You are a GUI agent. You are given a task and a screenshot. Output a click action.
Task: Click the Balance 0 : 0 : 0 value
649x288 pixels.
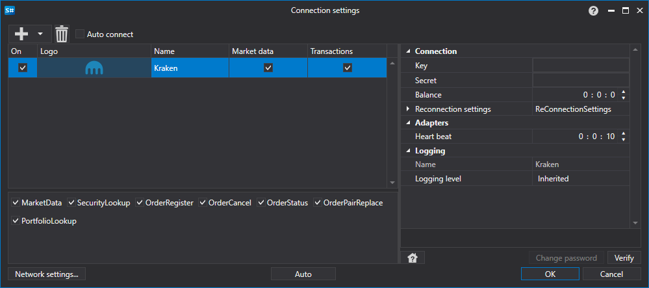pyautogui.click(x=599, y=95)
